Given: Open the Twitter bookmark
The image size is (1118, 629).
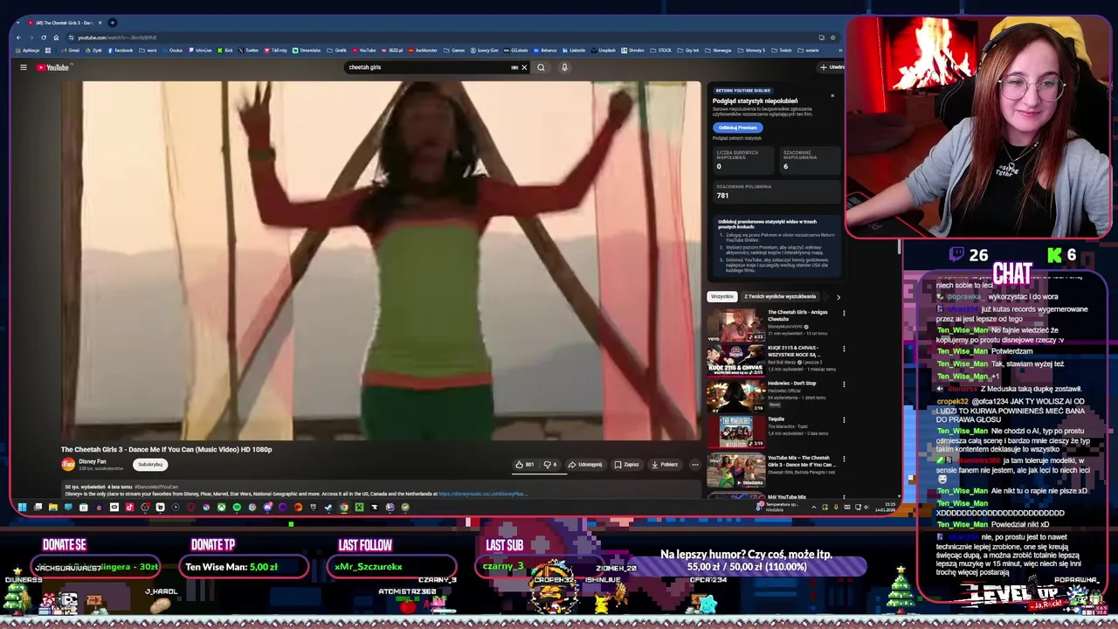Looking at the screenshot, I should [x=248, y=51].
